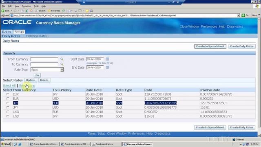Click the Start Date input field
This screenshot has height=147, width=261.
tap(95, 59)
